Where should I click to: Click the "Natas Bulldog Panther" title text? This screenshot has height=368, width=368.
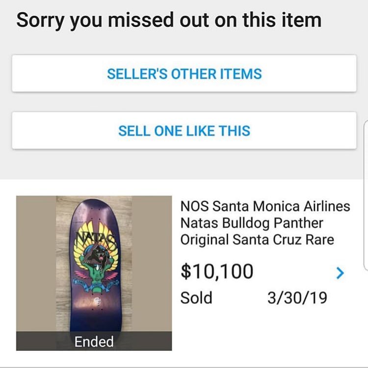(252, 223)
